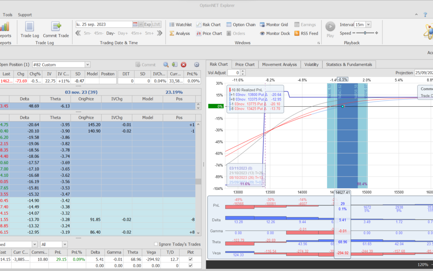Click the magnifier search icon beside Commit
This screenshot has width=433, height=271.
(x=166, y=65)
